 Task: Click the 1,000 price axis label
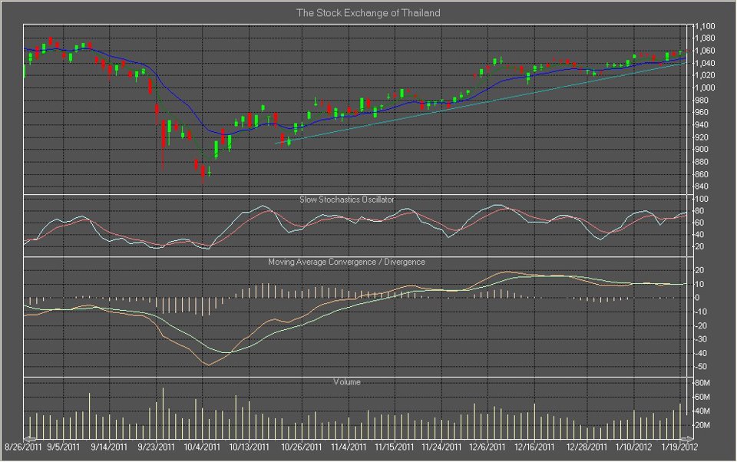pyautogui.click(x=705, y=88)
